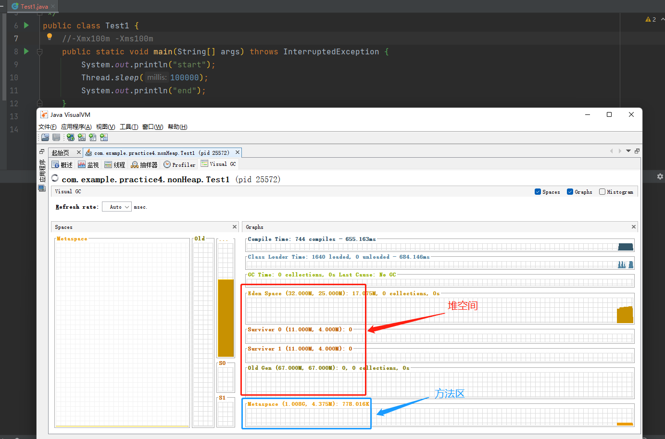The width and height of the screenshot is (665, 439).
Task: Click the run arrow beside the main method
Action: 26,51
